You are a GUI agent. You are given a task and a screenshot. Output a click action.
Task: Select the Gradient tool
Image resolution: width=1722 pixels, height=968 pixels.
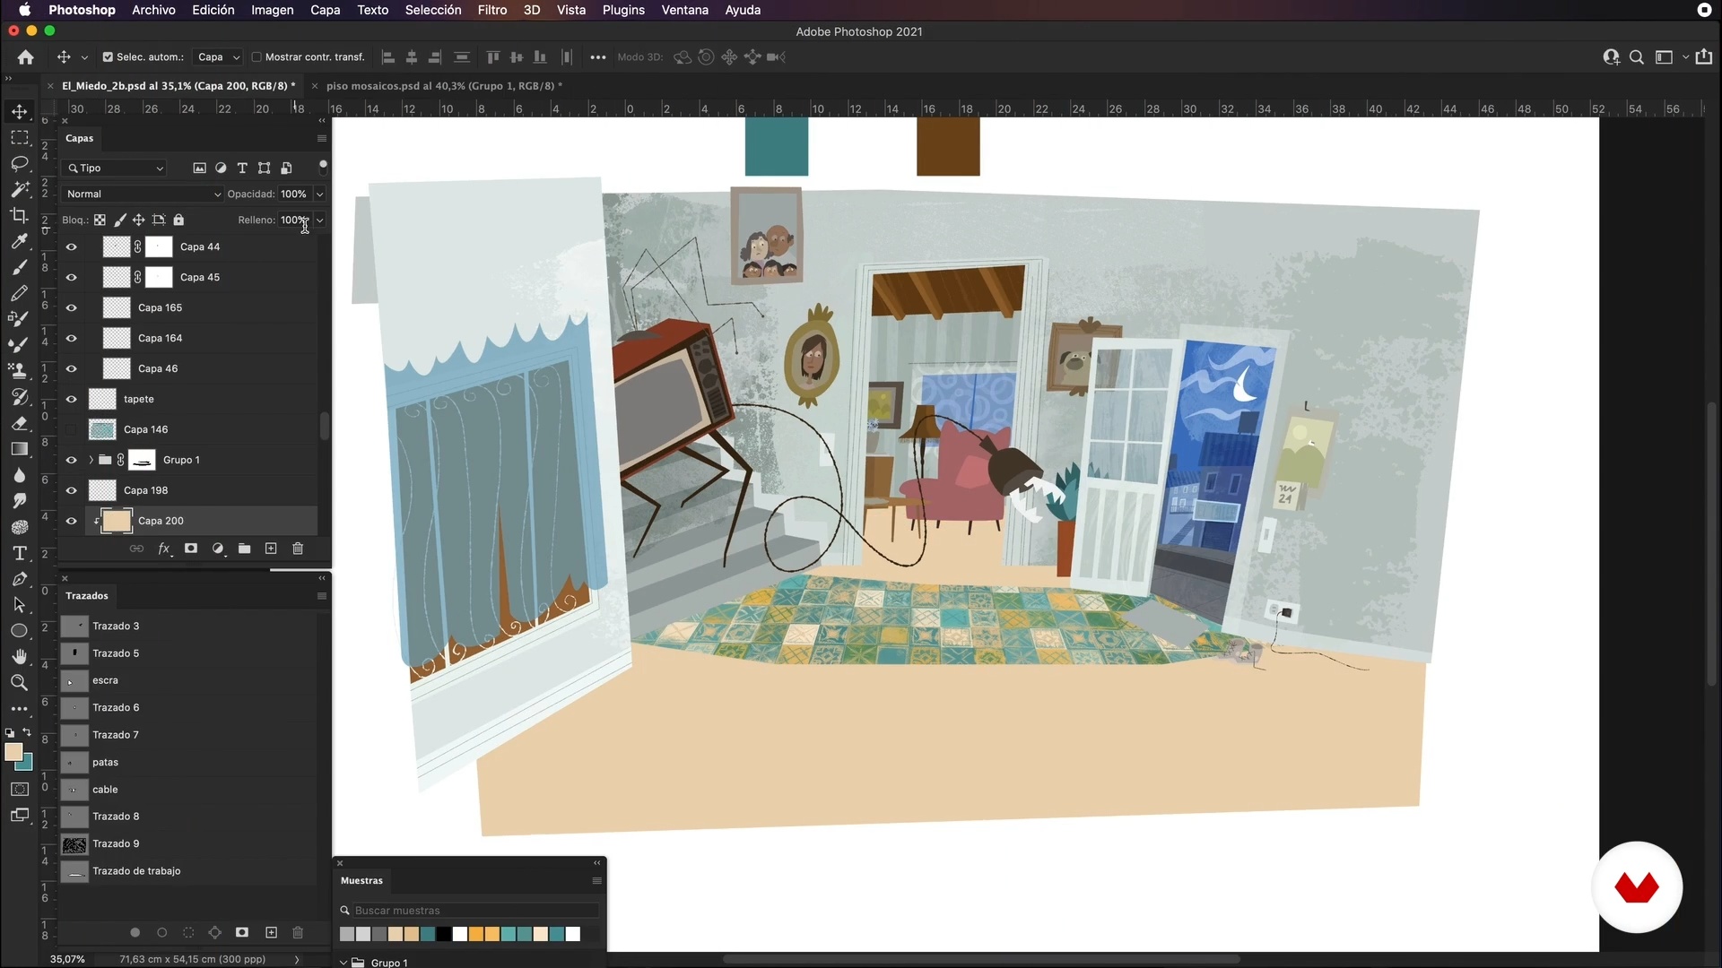click(19, 449)
